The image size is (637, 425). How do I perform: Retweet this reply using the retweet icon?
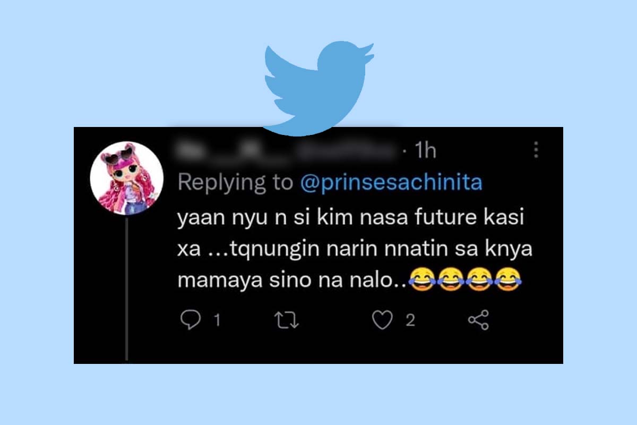click(289, 320)
